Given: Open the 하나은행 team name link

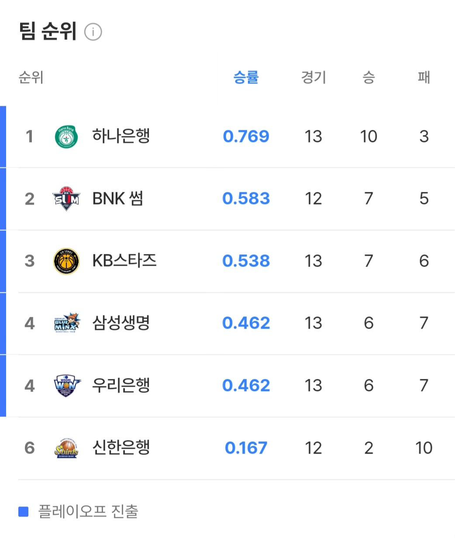Looking at the screenshot, I should 121,136.
